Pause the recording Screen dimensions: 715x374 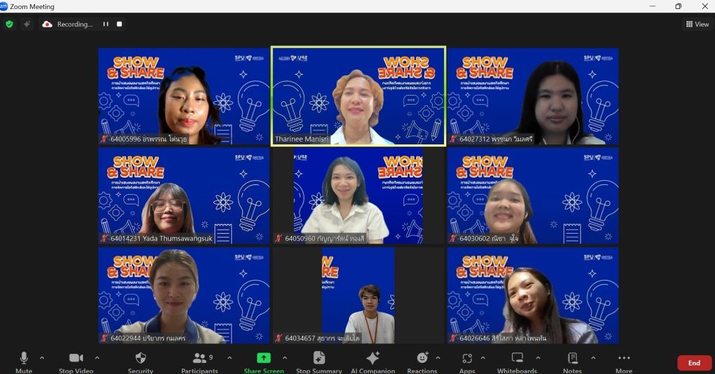[106, 24]
